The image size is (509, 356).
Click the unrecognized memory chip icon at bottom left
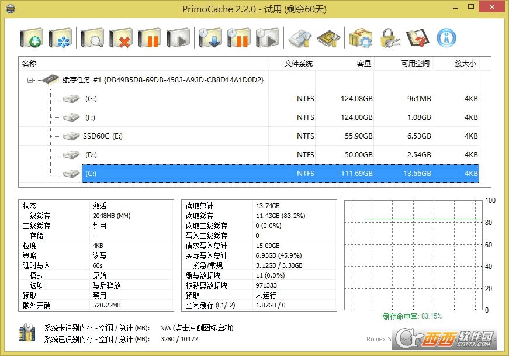point(27,333)
